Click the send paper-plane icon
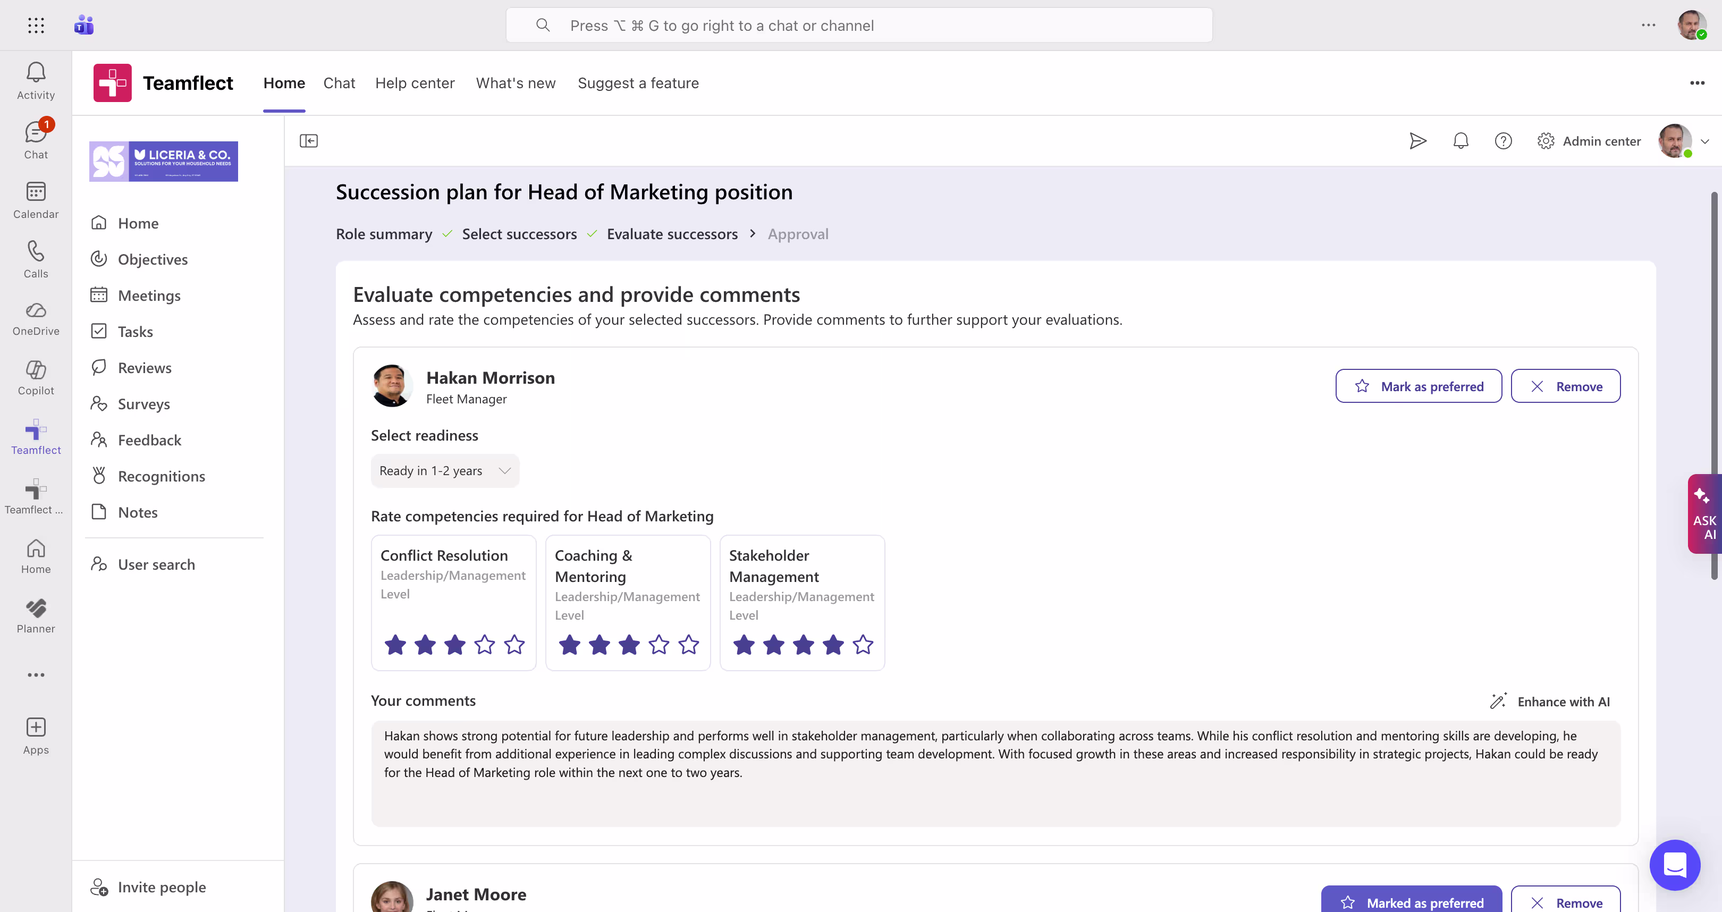1722x912 pixels. pyautogui.click(x=1418, y=140)
